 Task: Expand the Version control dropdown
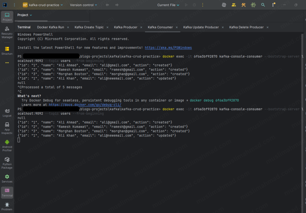coord(83,5)
